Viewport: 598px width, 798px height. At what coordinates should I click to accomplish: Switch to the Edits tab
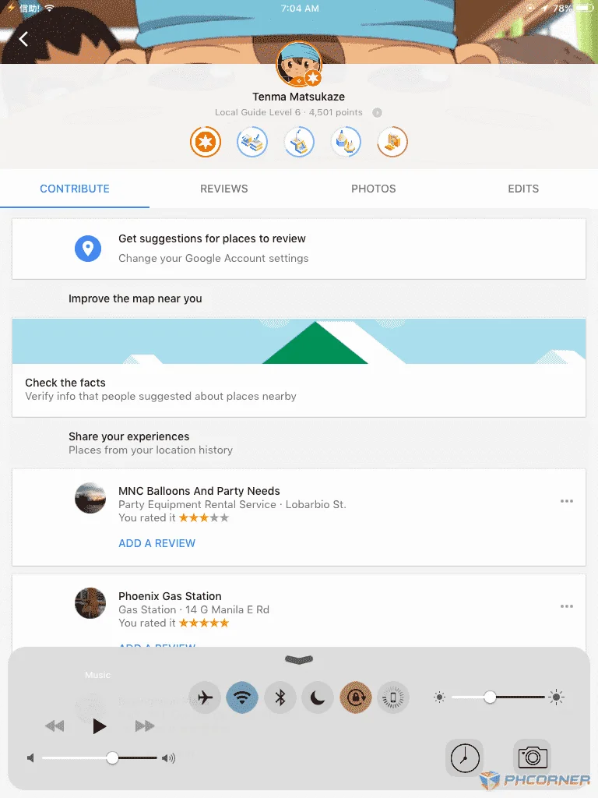[x=523, y=189]
